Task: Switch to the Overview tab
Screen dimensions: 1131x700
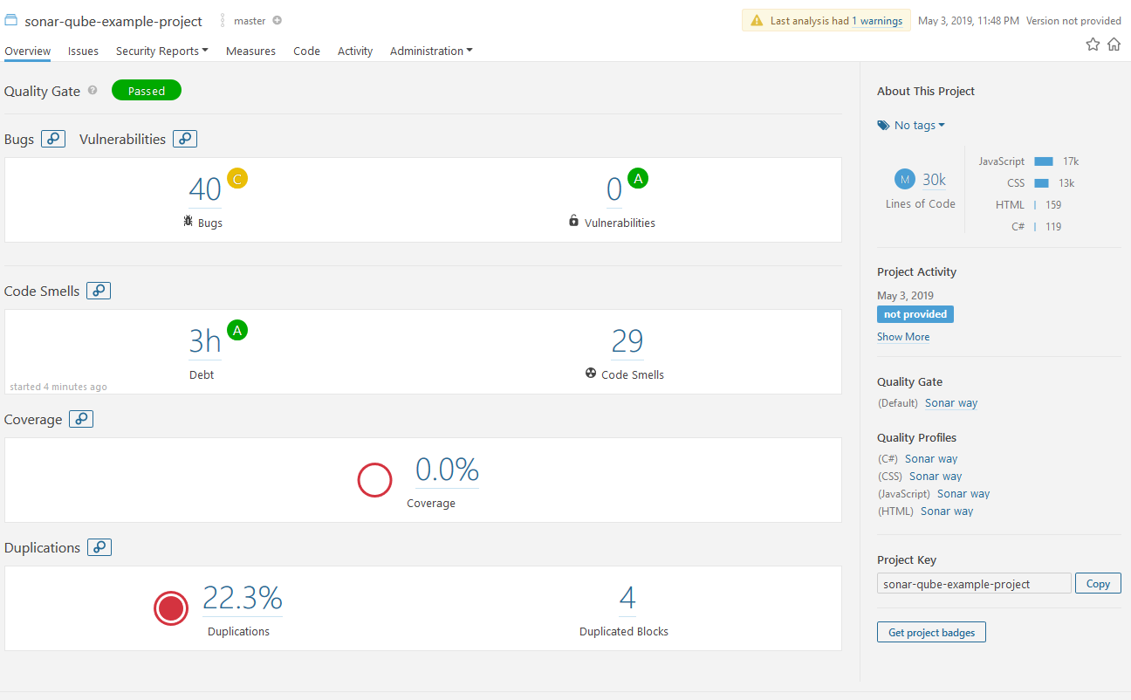Action: pyautogui.click(x=27, y=51)
